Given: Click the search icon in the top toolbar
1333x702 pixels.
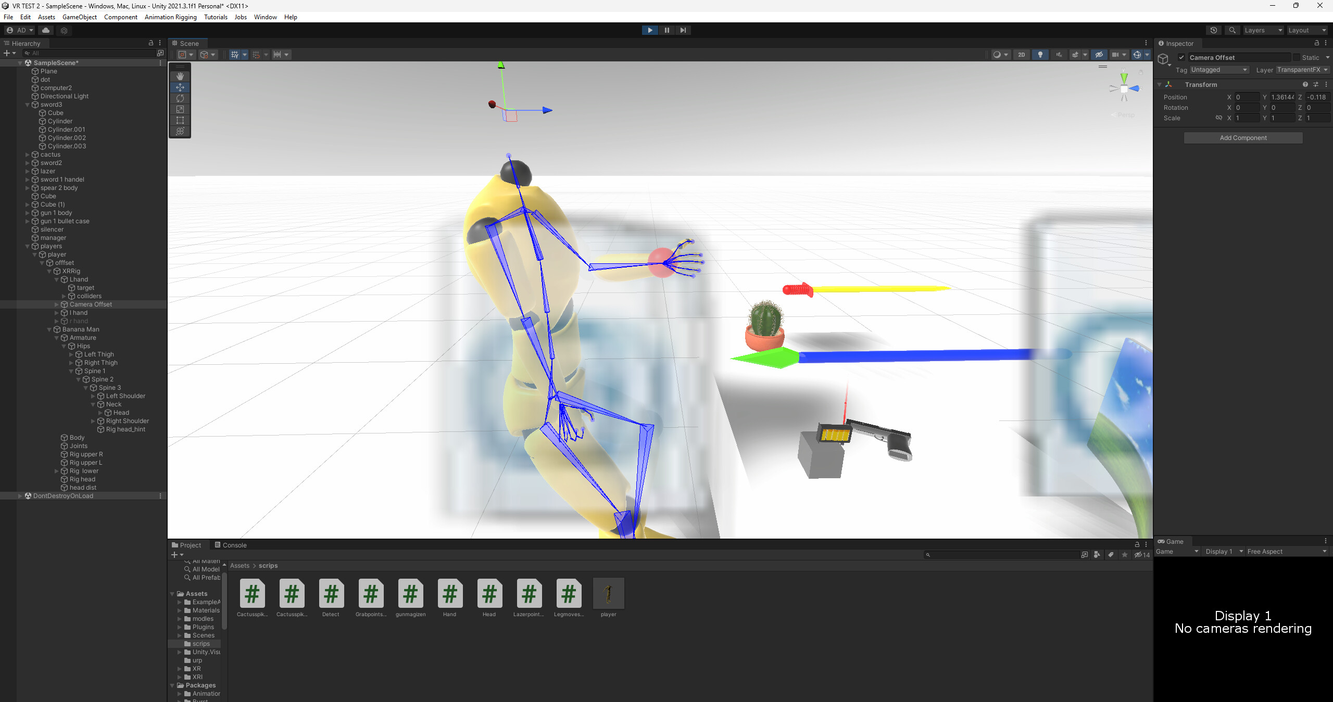Looking at the screenshot, I should pyautogui.click(x=1232, y=30).
